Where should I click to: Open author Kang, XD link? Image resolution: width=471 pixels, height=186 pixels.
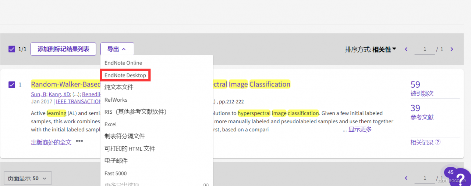60,94
